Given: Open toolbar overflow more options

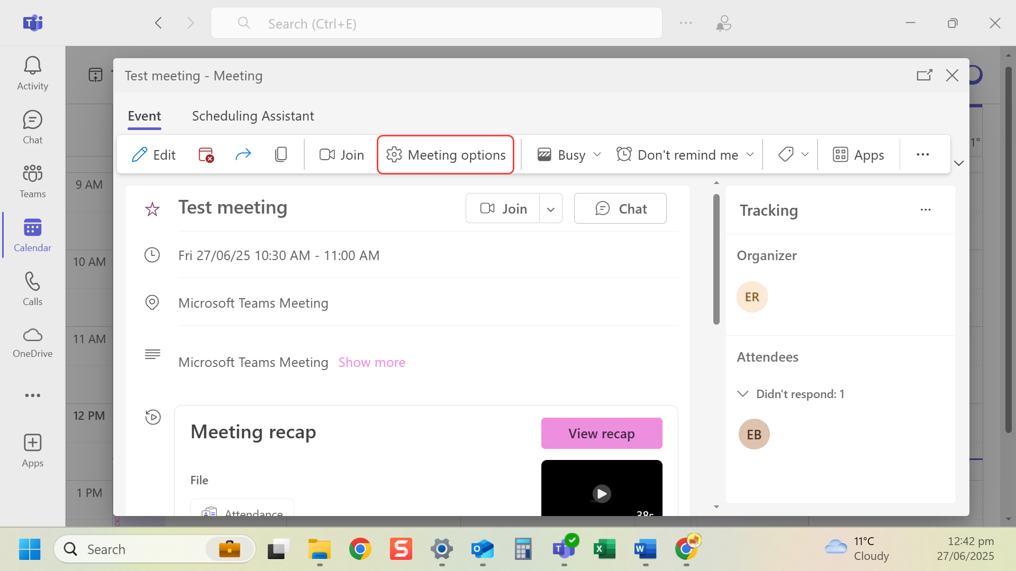Looking at the screenshot, I should tap(923, 154).
